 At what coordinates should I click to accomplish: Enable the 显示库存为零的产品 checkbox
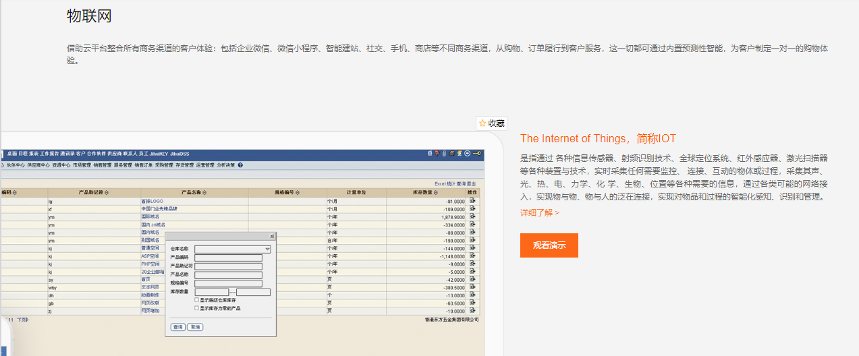coord(196,308)
